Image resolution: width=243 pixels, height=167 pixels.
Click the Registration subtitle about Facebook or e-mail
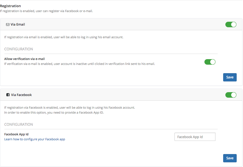[46, 11]
